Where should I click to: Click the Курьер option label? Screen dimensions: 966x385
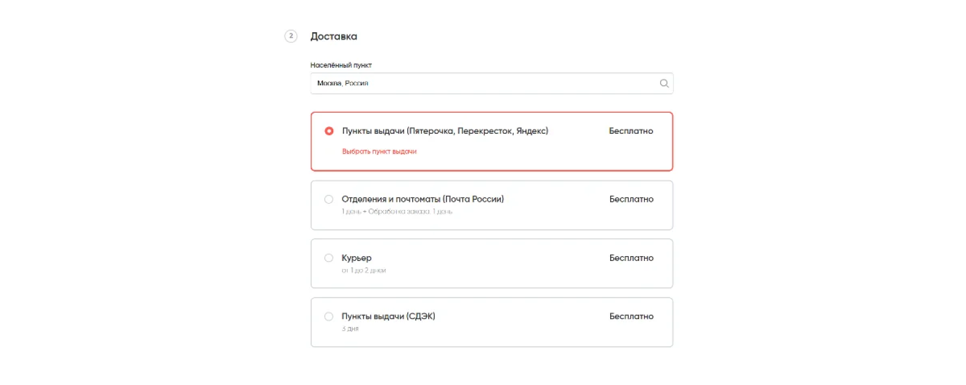point(356,258)
